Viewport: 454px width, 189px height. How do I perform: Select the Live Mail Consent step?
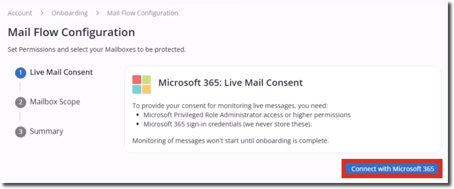(x=60, y=72)
